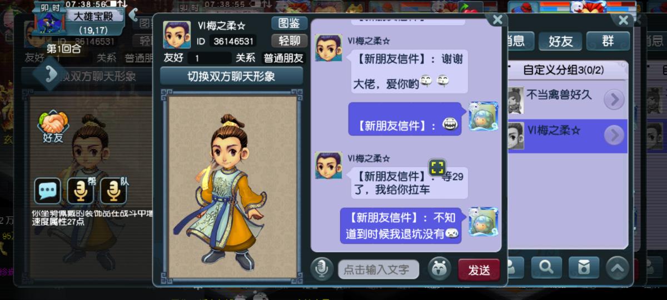
Task: Tap the blue chat bubble icon
Action: (48, 191)
